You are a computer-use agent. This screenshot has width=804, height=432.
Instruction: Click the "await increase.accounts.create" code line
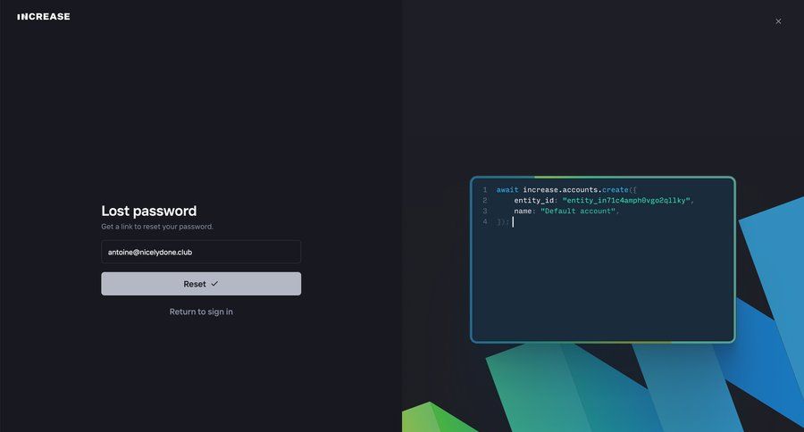click(x=566, y=189)
